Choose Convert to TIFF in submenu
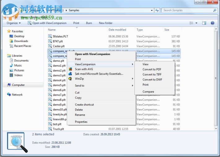Viewport: 220px width, 157px height. click(152, 74)
